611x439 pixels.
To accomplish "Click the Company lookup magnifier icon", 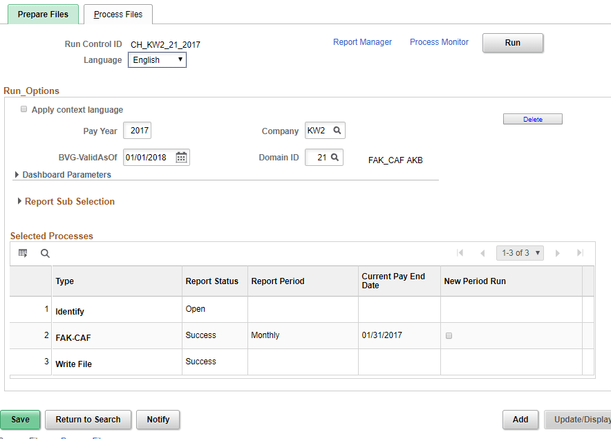I will coord(337,131).
